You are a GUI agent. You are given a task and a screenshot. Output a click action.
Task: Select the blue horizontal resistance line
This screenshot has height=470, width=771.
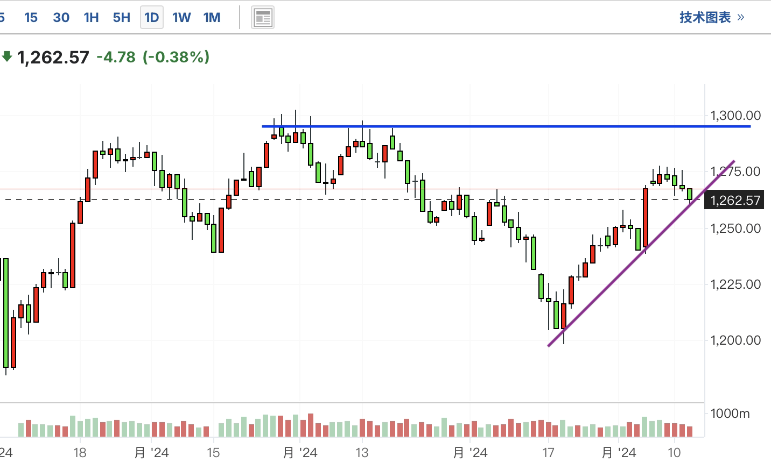tap(506, 126)
